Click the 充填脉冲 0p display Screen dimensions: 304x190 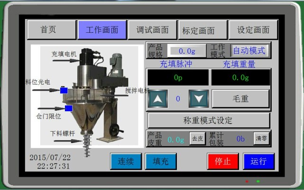click(x=178, y=77)
